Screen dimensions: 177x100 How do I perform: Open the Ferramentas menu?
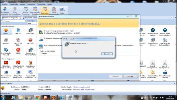[x=41, y=4]
